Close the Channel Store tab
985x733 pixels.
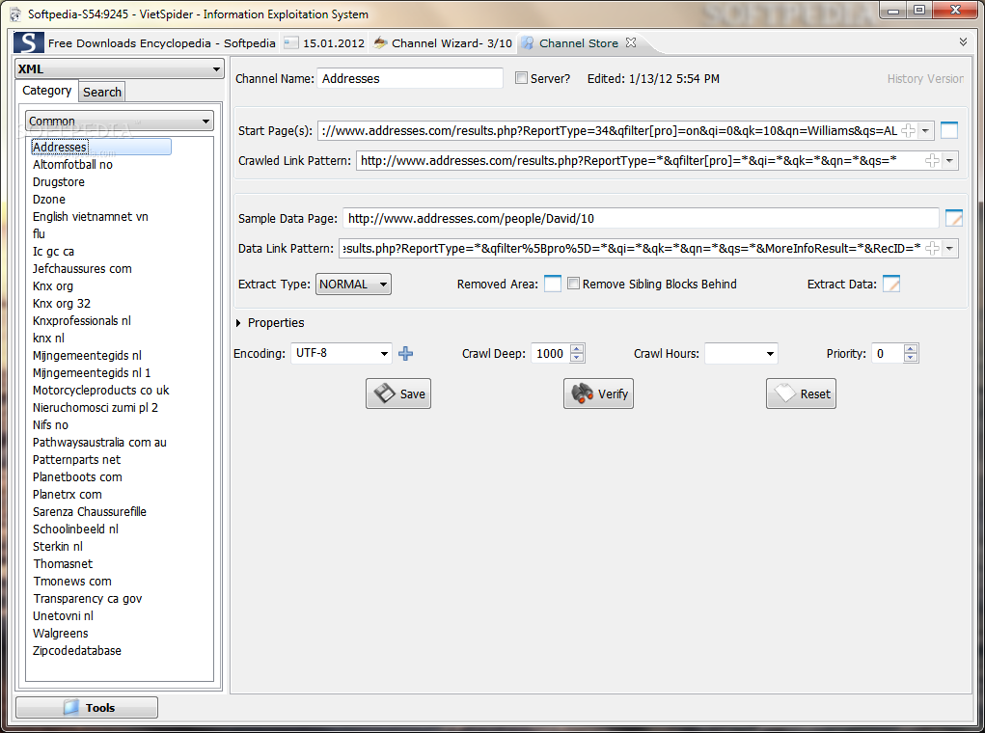click(631, 42)
